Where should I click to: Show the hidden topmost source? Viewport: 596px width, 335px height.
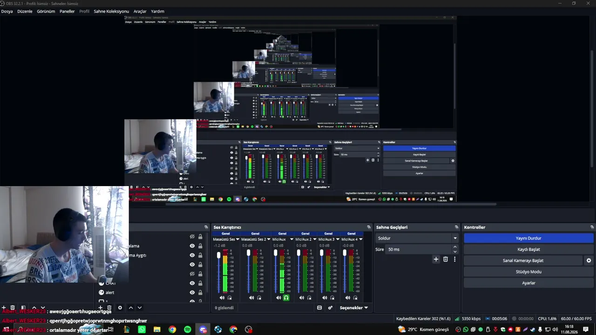point(192,236)
